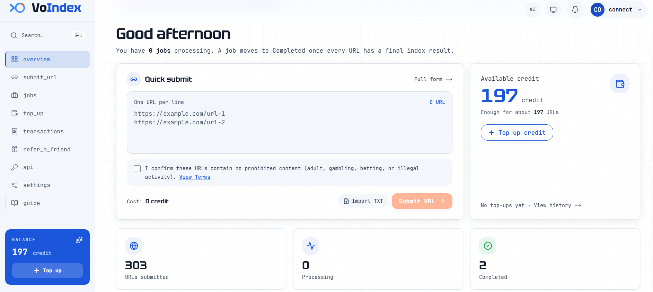Click the globe icon on URLs submitted card
The image size is (653, 292).
coord(134,246)
